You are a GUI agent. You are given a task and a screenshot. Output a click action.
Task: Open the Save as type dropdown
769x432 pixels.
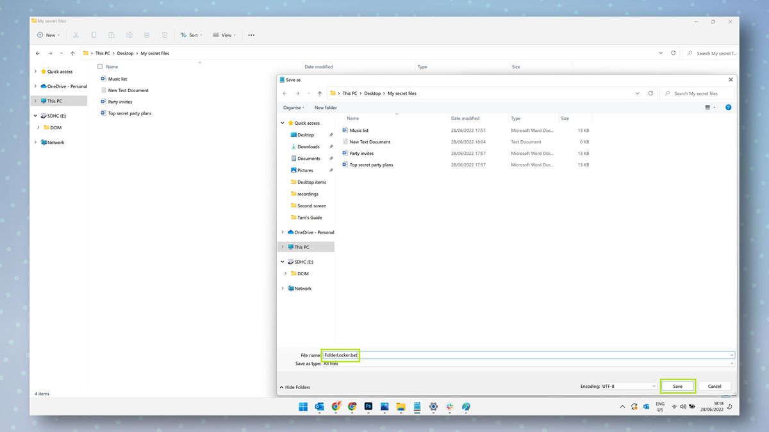pyautogui.click(x=731, y=363)
